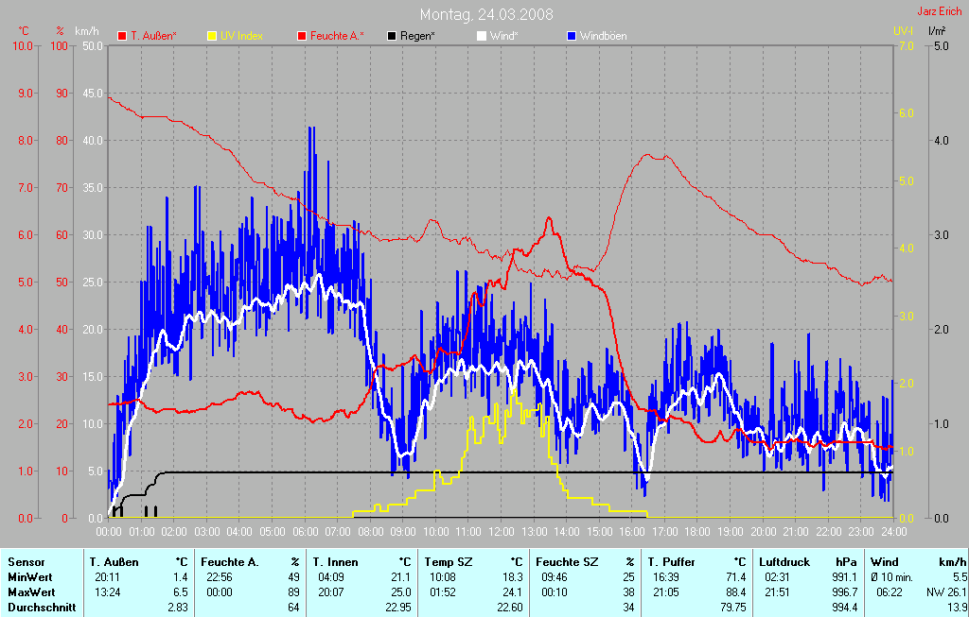
Task: Click the l/m² axis unit label
Action: coord(937,31)
